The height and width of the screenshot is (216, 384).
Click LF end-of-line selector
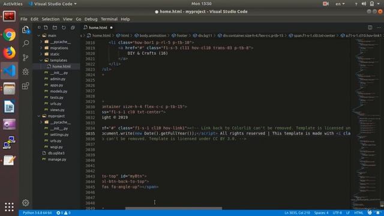(x=348, y=213)
